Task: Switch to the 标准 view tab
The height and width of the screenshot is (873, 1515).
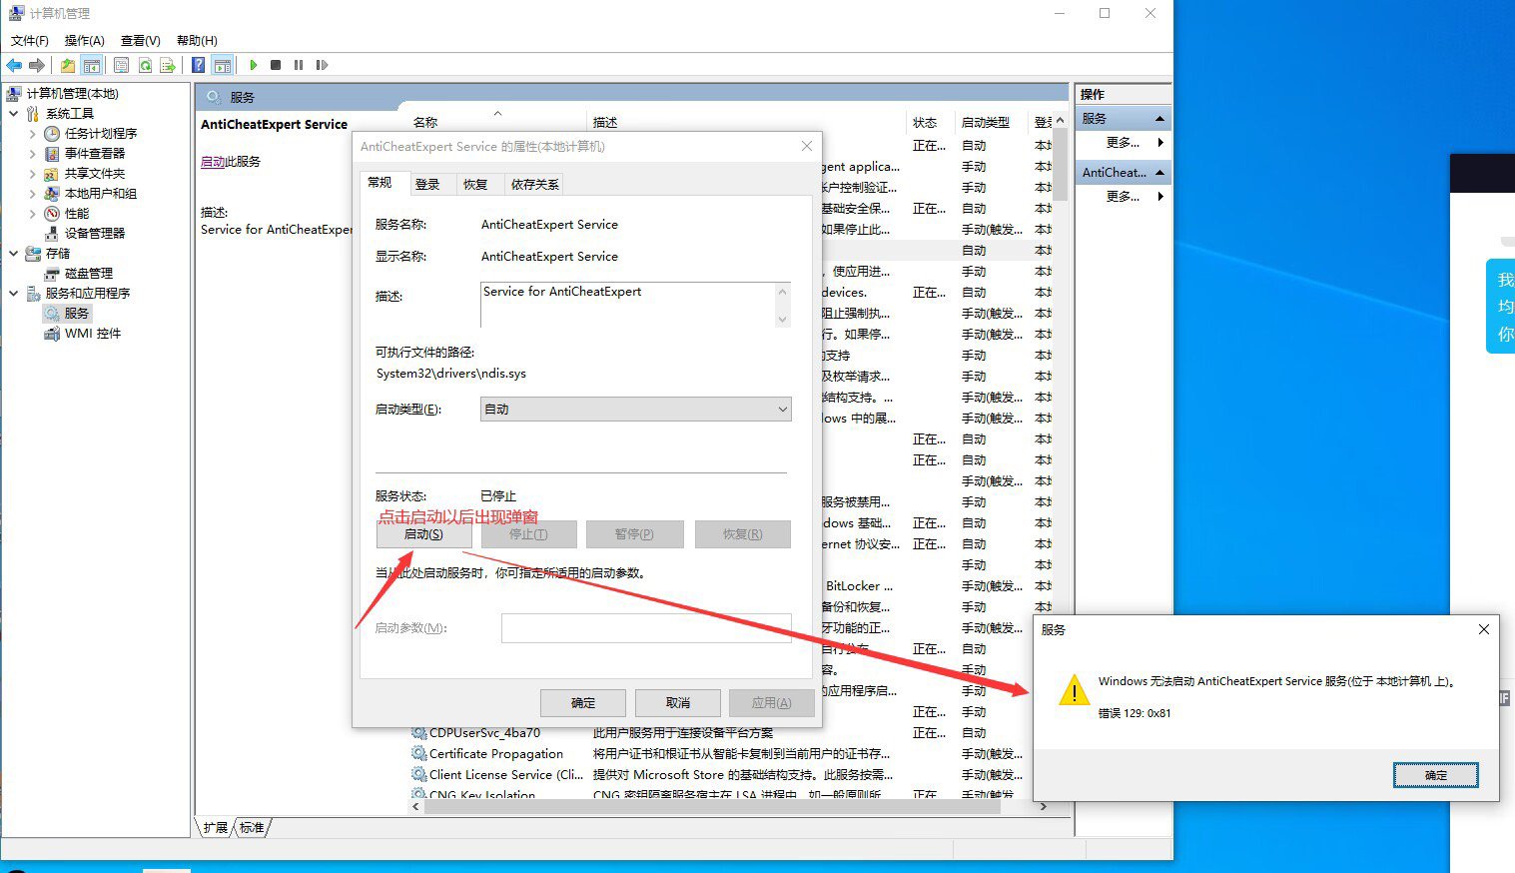Action: click(x=252, y=827)
